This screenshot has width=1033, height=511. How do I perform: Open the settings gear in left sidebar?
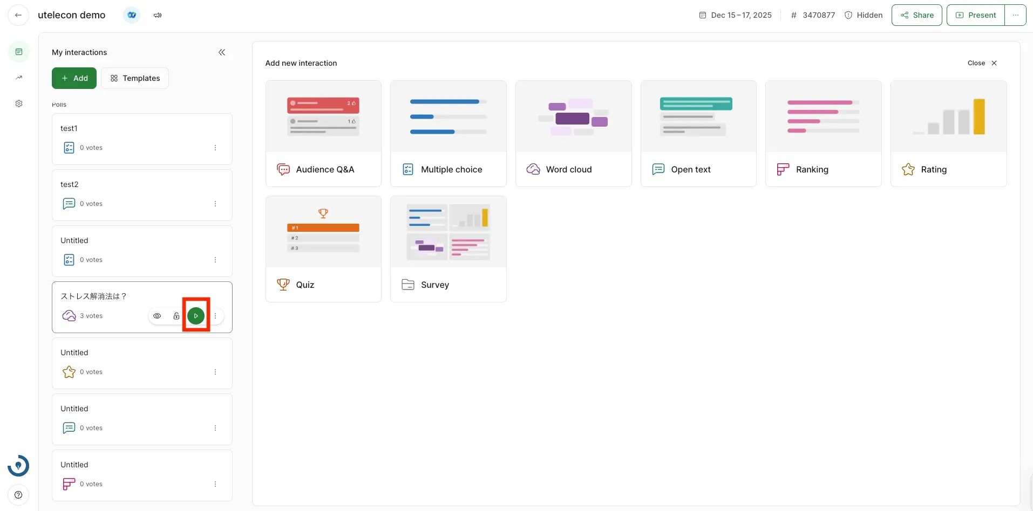pos(19,103)
